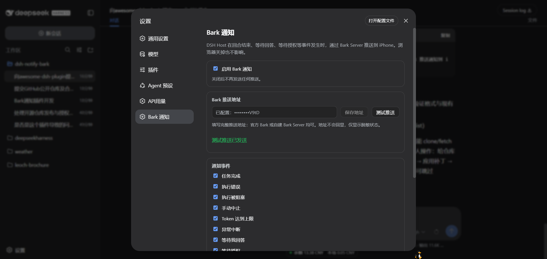547x259 pixels.
Task: Toggle the 执行被阻塞 checkbox
Action: (x=216, y=197)
